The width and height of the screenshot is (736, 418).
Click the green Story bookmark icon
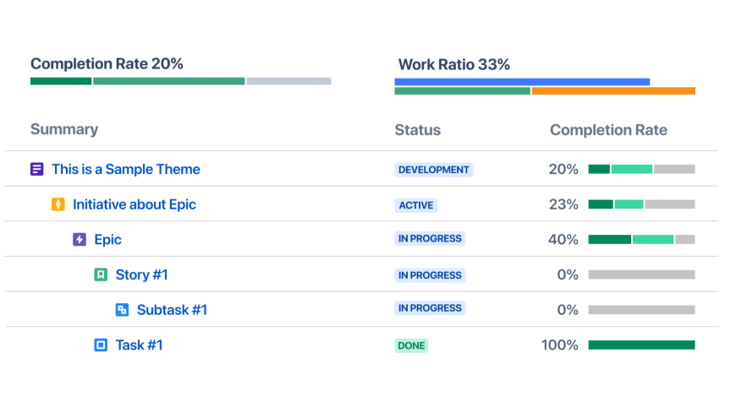click(x=101, y=274)
